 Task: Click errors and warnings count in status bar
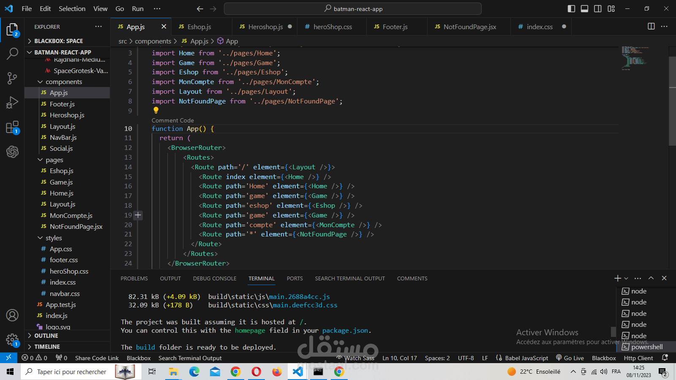point(34,358)
